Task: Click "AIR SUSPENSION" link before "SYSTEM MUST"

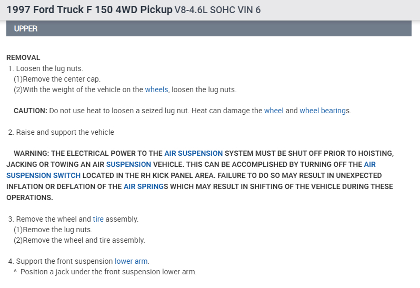Action: point(193,153)
